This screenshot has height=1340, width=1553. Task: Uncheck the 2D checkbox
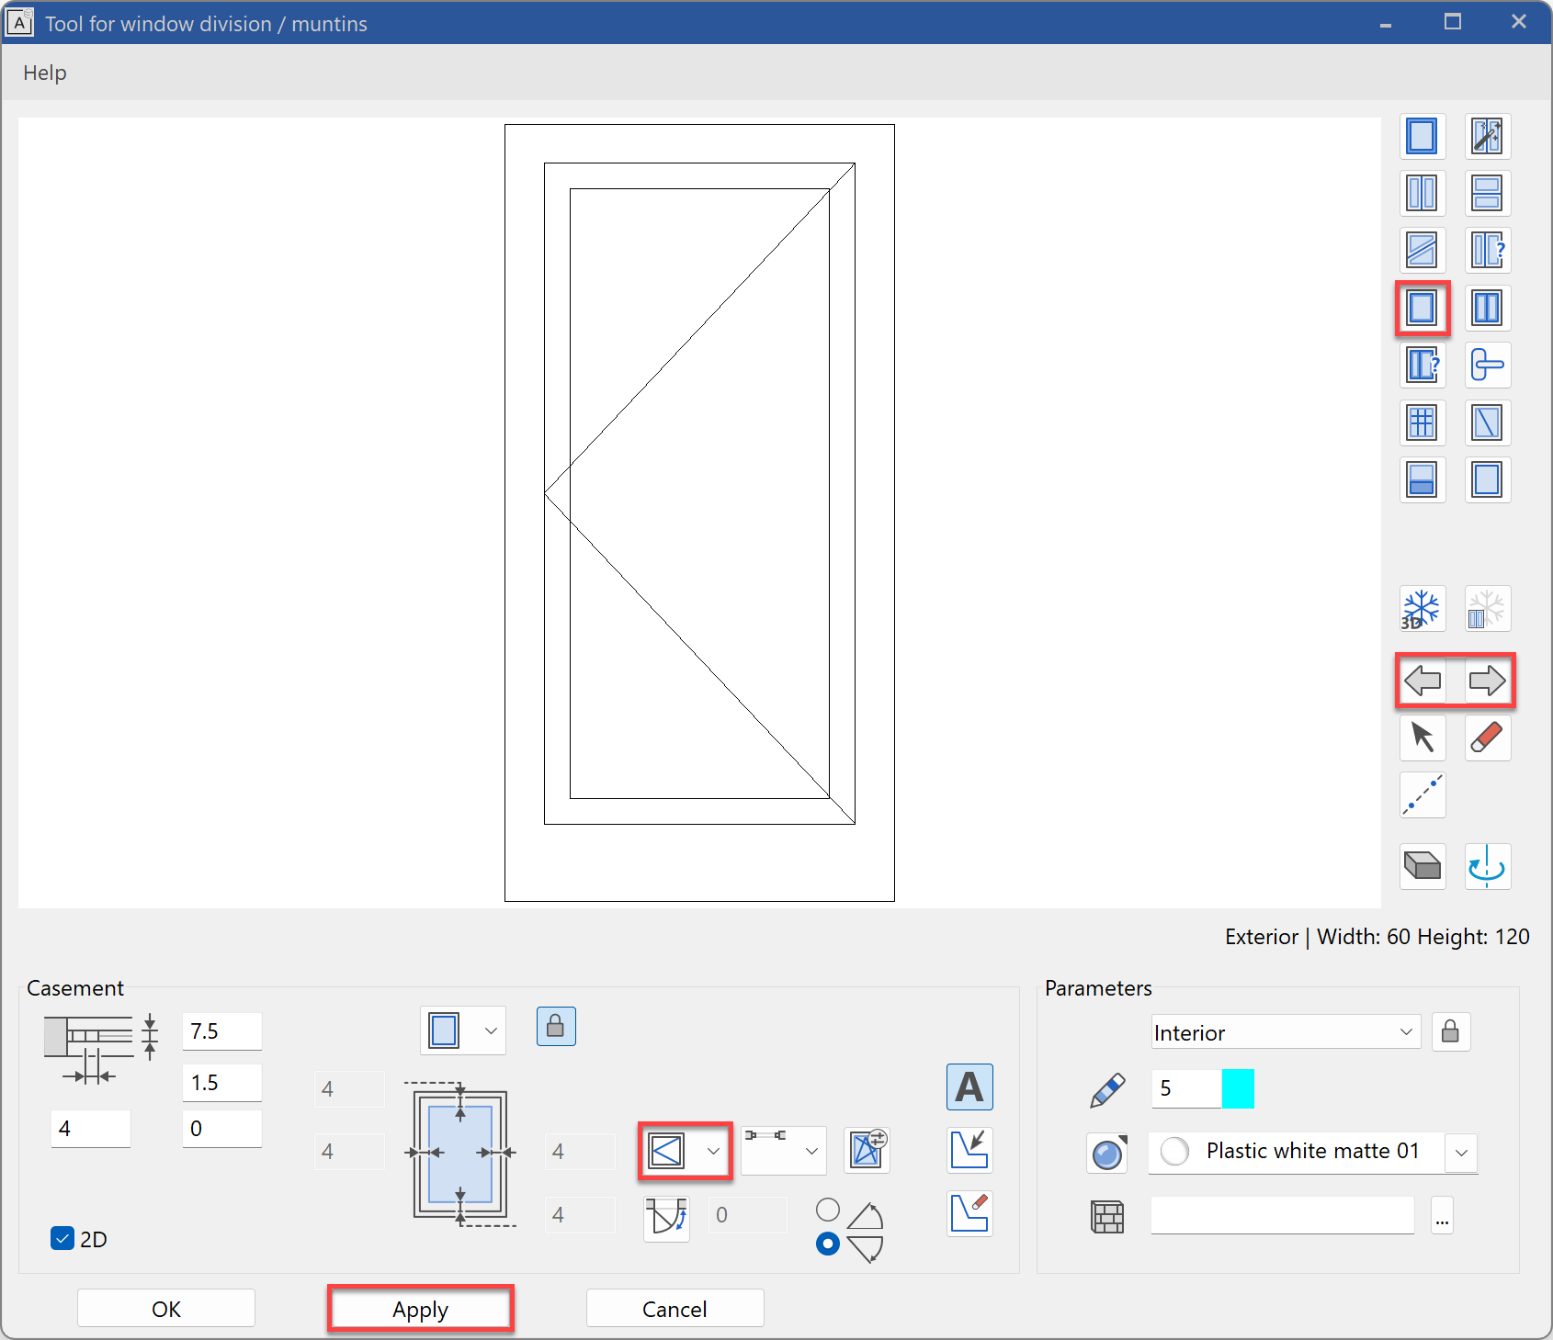pos(62,1239)
